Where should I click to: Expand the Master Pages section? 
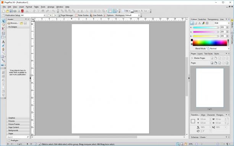[192, 58]
